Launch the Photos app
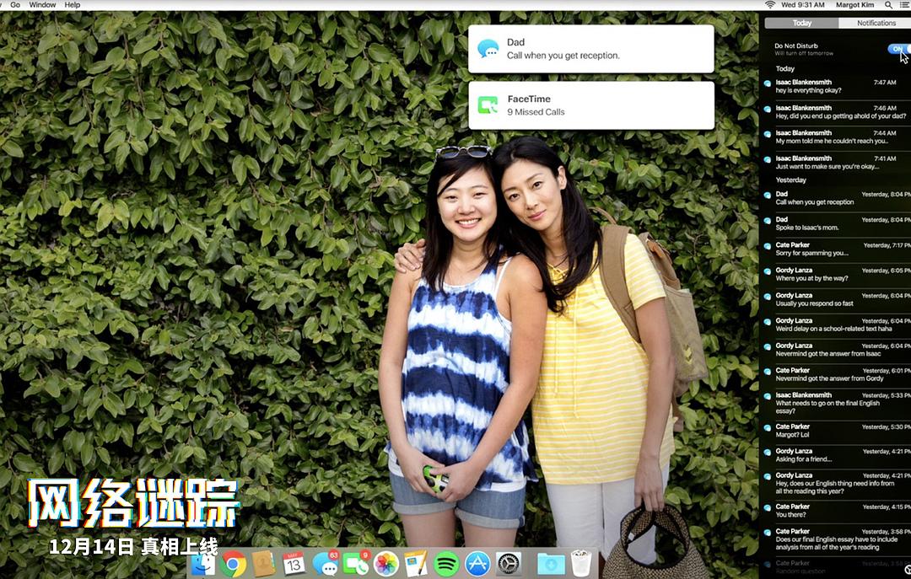The height and width of the screenshot is (579, 911). coord(385,564)
